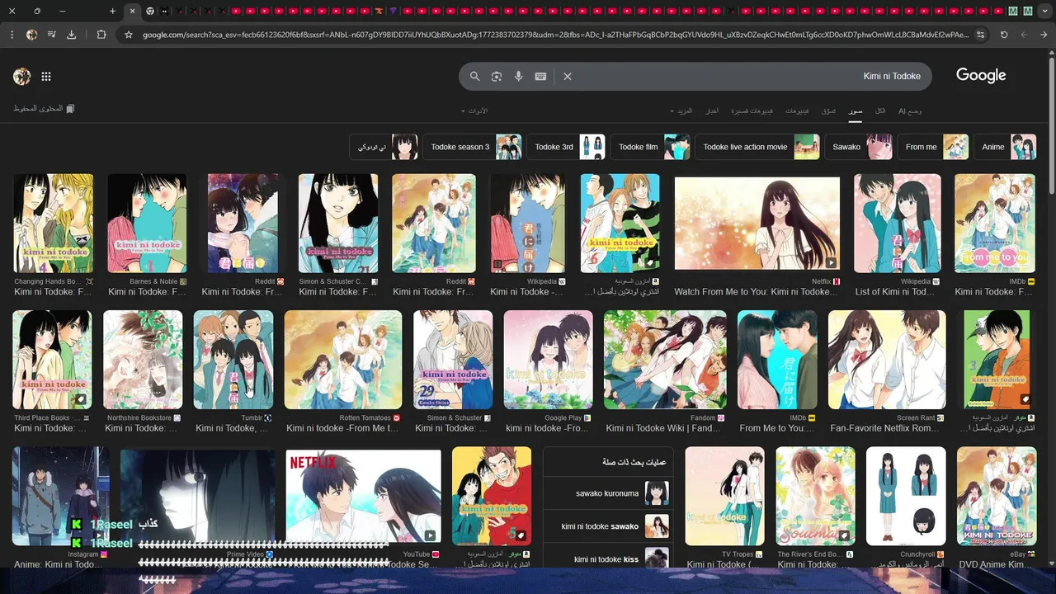This screenshot has height=594, width=1056.
Task: Open the tab search chevron dropdown
Action: click(x=1044, y=11)
